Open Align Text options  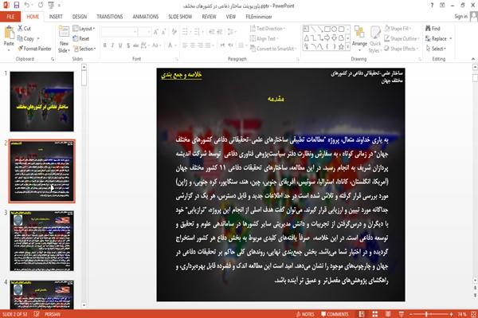click(264, 39)
